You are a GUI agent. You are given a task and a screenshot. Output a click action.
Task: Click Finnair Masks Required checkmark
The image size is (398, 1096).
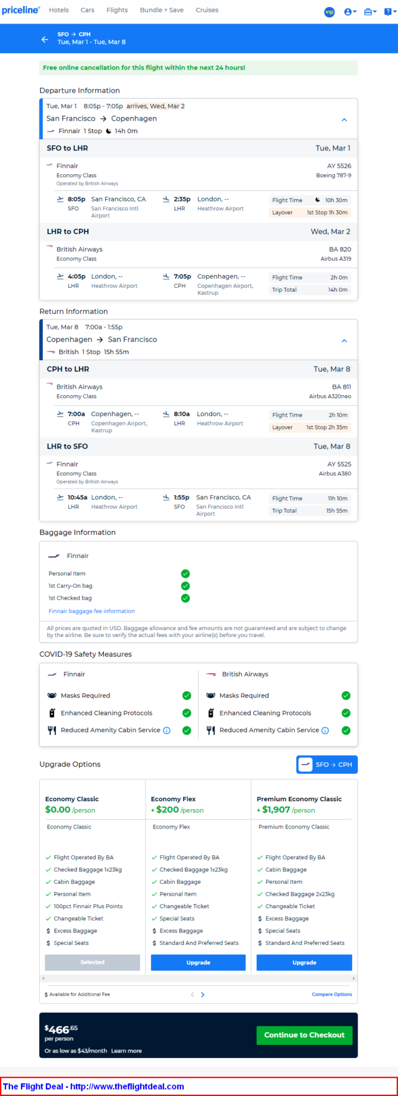(187, 695)
